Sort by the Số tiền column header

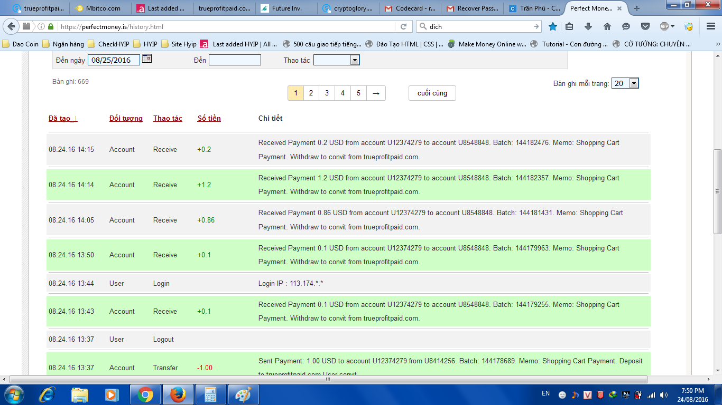[x=209, y=119]
